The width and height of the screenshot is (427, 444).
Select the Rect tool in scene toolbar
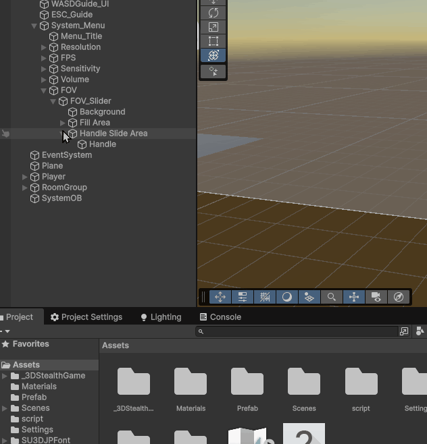click(213, 41)
